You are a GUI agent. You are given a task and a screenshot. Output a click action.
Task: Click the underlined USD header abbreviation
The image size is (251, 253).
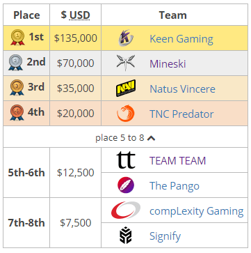click(79, 15)
